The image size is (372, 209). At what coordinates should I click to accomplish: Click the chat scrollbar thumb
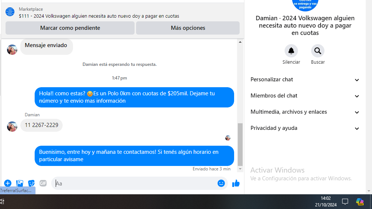(x=240, y=144)
